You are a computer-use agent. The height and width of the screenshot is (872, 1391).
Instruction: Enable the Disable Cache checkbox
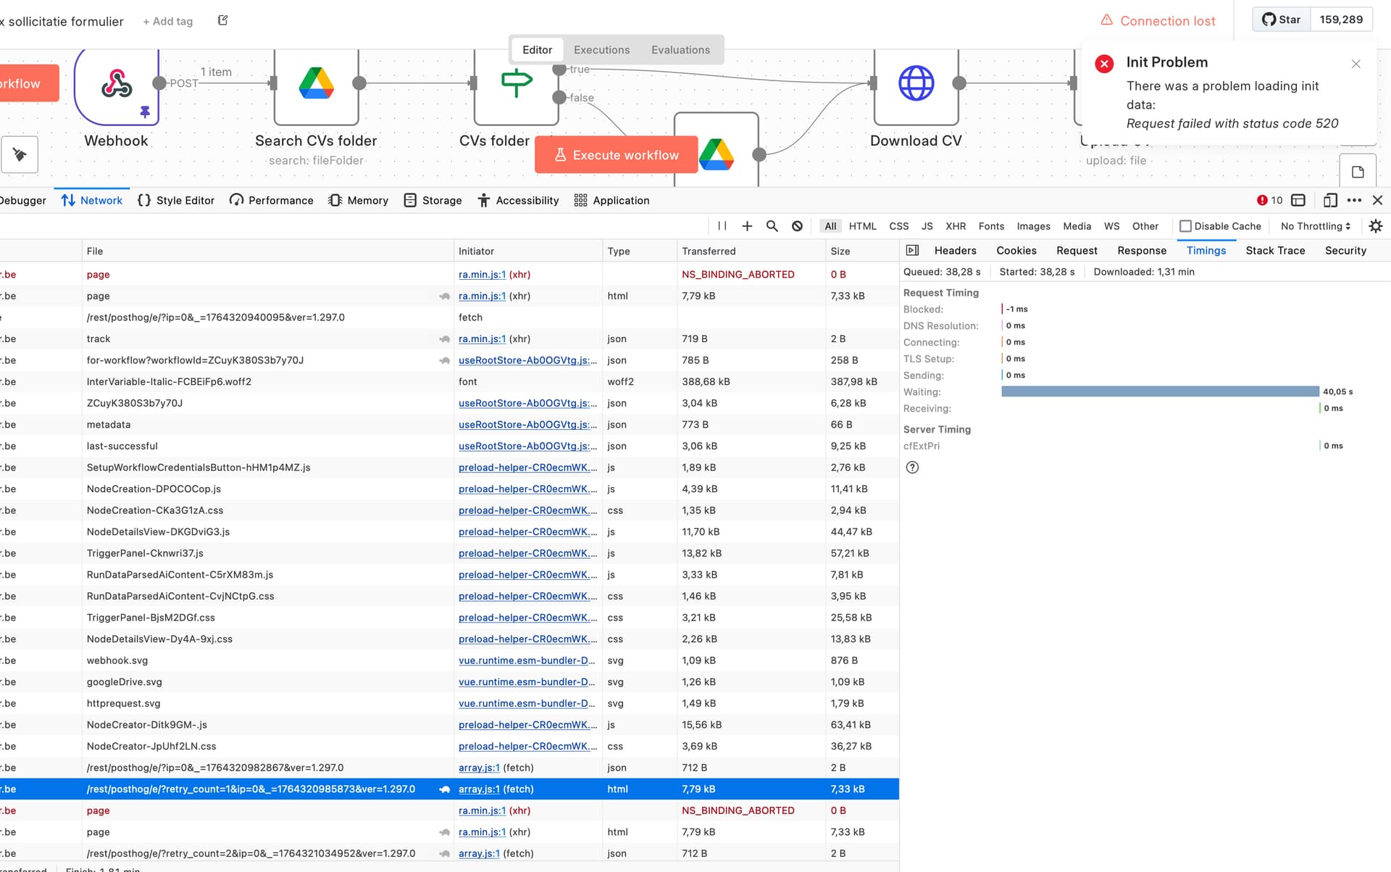tap(1185, 226)
